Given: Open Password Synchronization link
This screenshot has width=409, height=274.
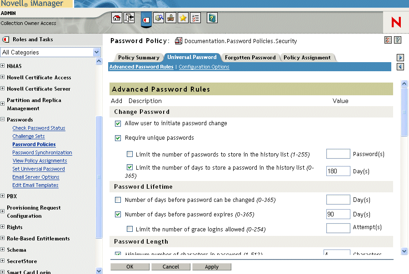Looking at the screenshot, I should 42,152.
